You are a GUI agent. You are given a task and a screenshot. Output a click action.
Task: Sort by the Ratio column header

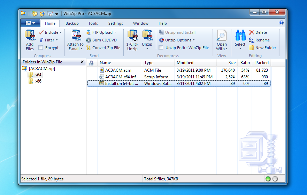pyautogui.click(x=245, y=63)
